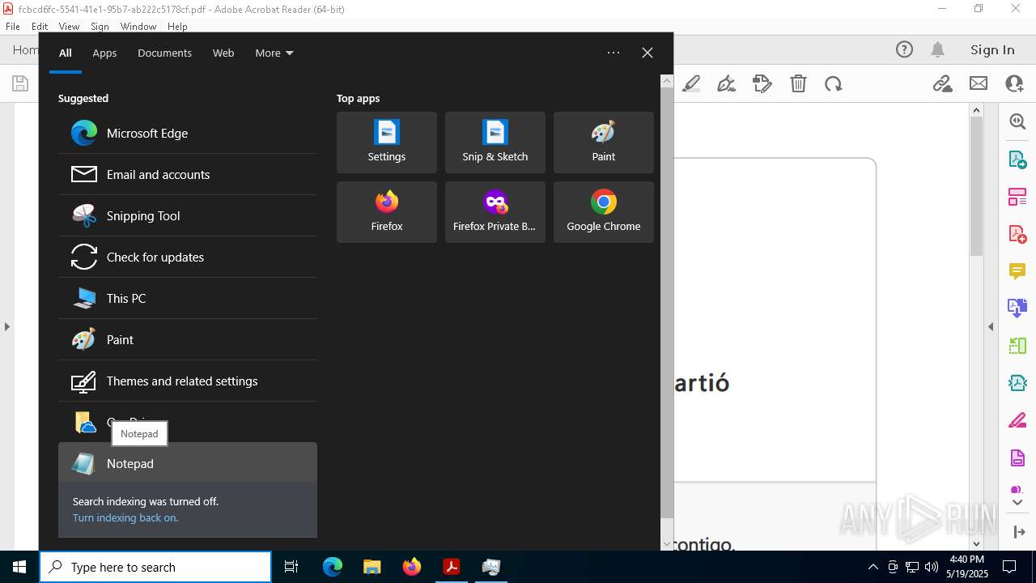Open the Acrobat search magnifier tool
Image resolution: width=1036 pixels, height=583 pixels.
tap(1017, 121)
